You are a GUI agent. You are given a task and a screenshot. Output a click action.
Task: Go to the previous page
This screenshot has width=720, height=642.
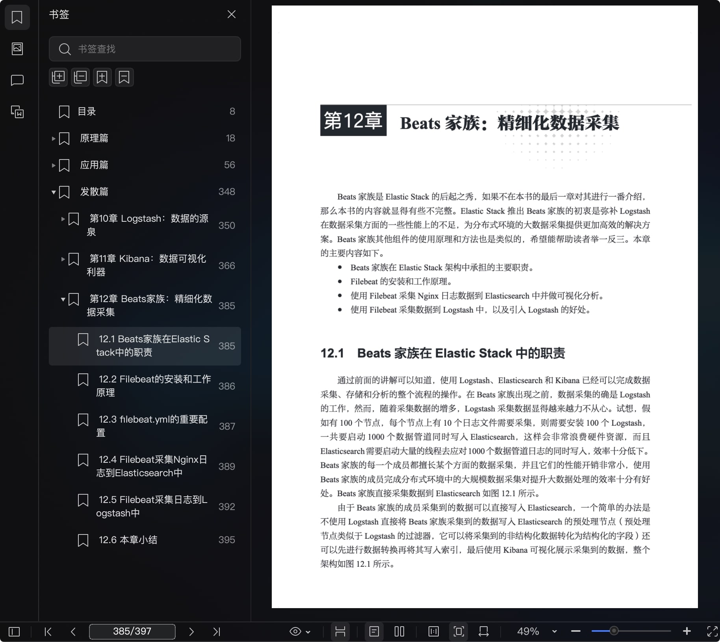[x=73, y=632]
